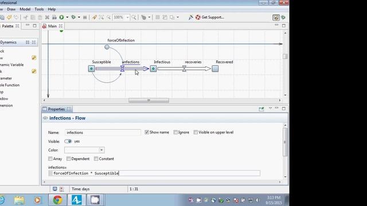The width and height of the screenshot is (367, 206).
Task: Toggle the Visible yes switch
Action: [68, 141]
